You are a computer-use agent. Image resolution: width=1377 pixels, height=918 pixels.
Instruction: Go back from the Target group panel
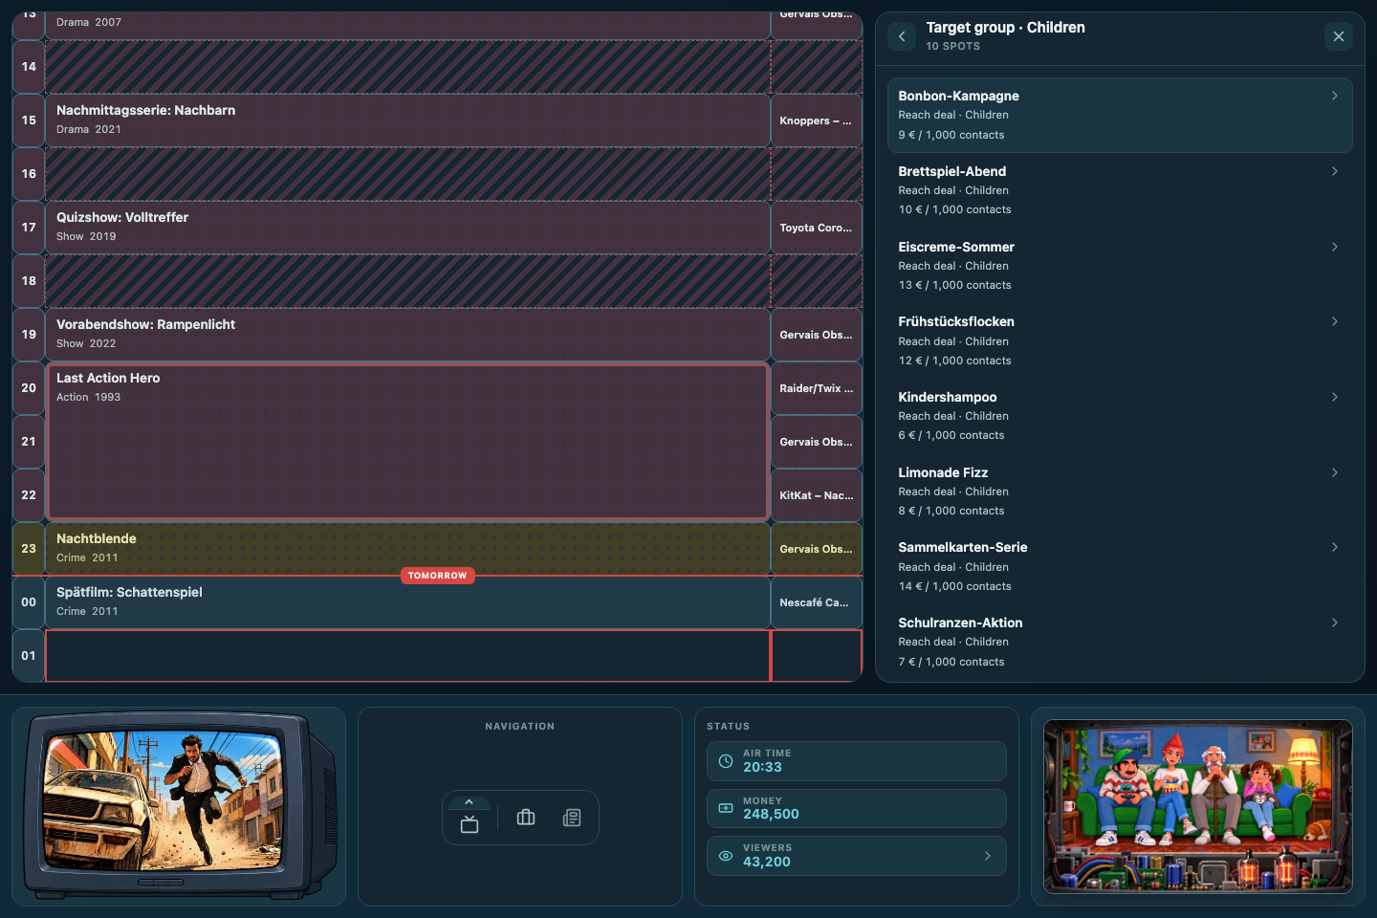click(x=902, y=36)
